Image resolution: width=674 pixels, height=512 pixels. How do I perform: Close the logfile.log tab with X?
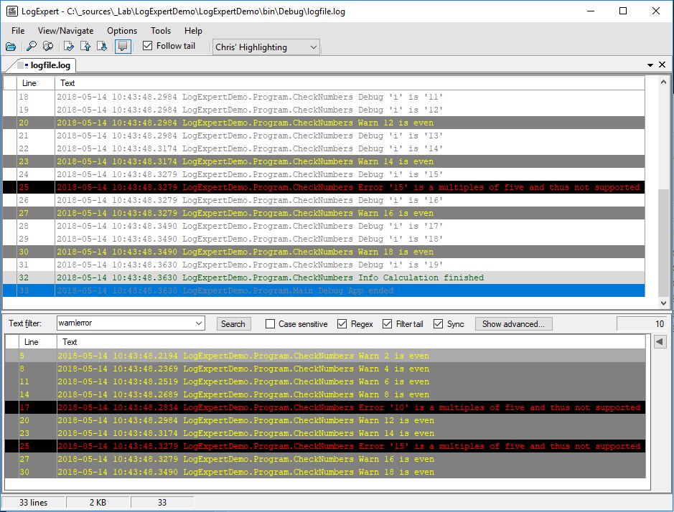(x=662, y=65)
